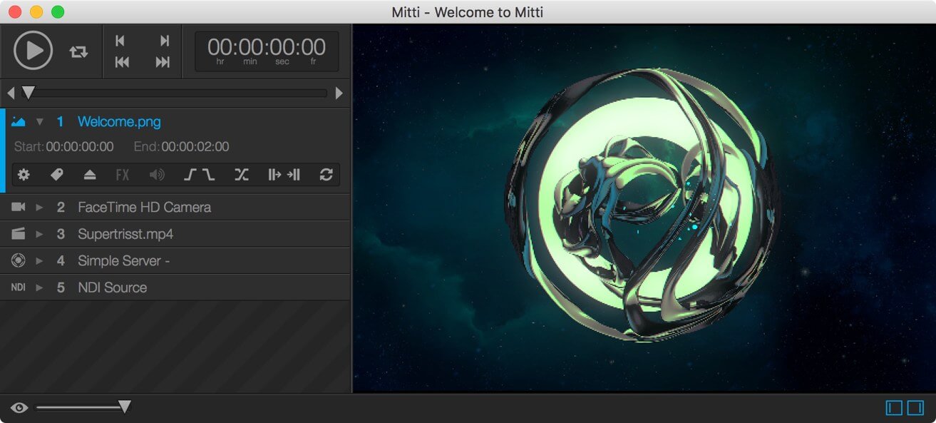Select the fade in icon on the toolbar
The height and width of the screenshot is (423, 936).
tap(190, 174)
